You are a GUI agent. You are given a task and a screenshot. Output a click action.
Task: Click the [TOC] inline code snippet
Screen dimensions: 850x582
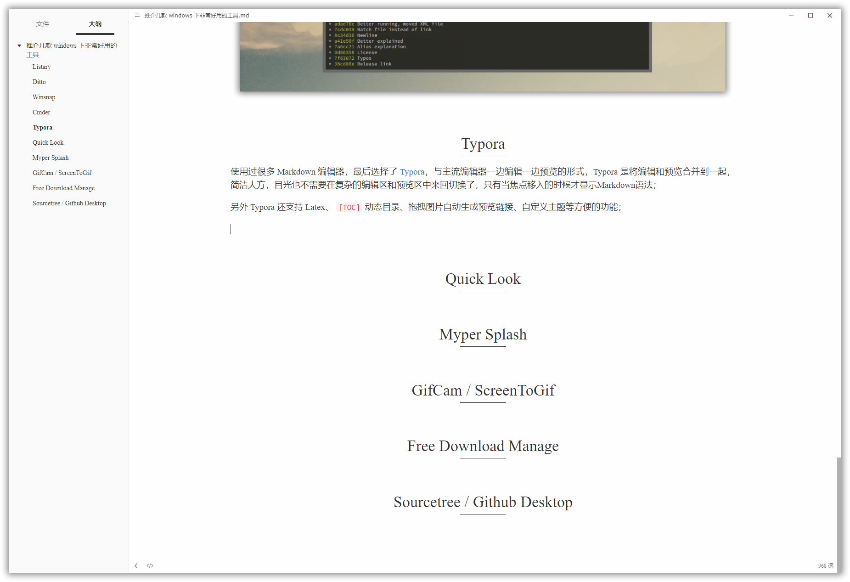tap(349, 208)
